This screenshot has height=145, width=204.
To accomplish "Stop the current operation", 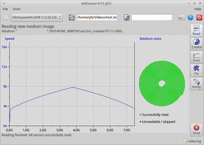I will point(196,130).
